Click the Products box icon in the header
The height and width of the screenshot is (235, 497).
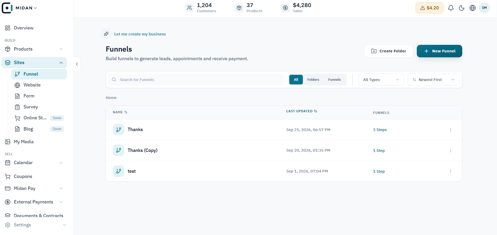pos(239,8)
